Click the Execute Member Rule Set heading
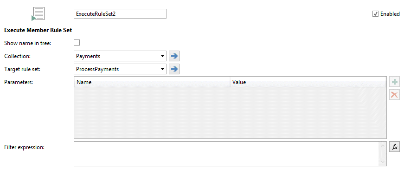 (38, 30)
